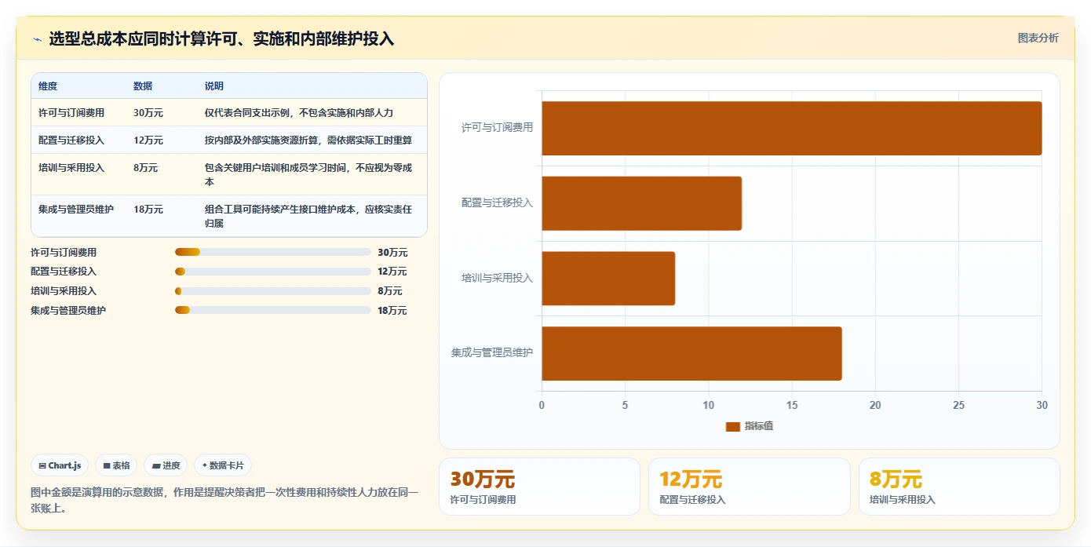Click the 配置与迁移投入 progress bar

point(273,272)
